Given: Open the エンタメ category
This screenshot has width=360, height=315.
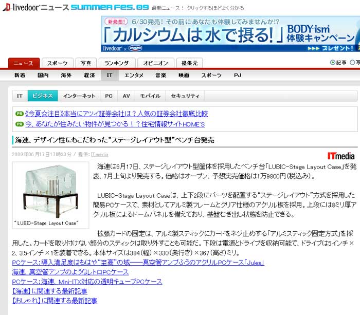Looking at the screenshot, I should pyautogui.click(x=134, y=75).
